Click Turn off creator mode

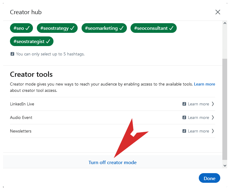pos(112,163)
